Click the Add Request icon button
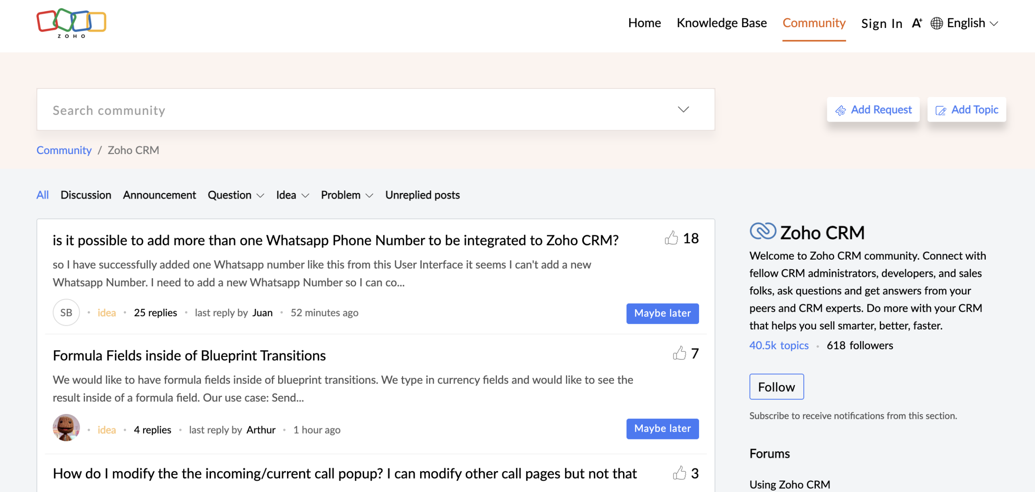Screen dimensions: 1035x492 click(x=841, y=110)
